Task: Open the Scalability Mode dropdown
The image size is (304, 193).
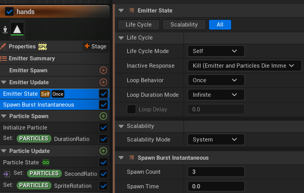Action: 216,139
